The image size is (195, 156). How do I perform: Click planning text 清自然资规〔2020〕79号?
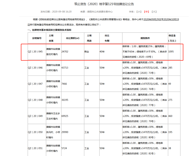[x=141, y=121]
